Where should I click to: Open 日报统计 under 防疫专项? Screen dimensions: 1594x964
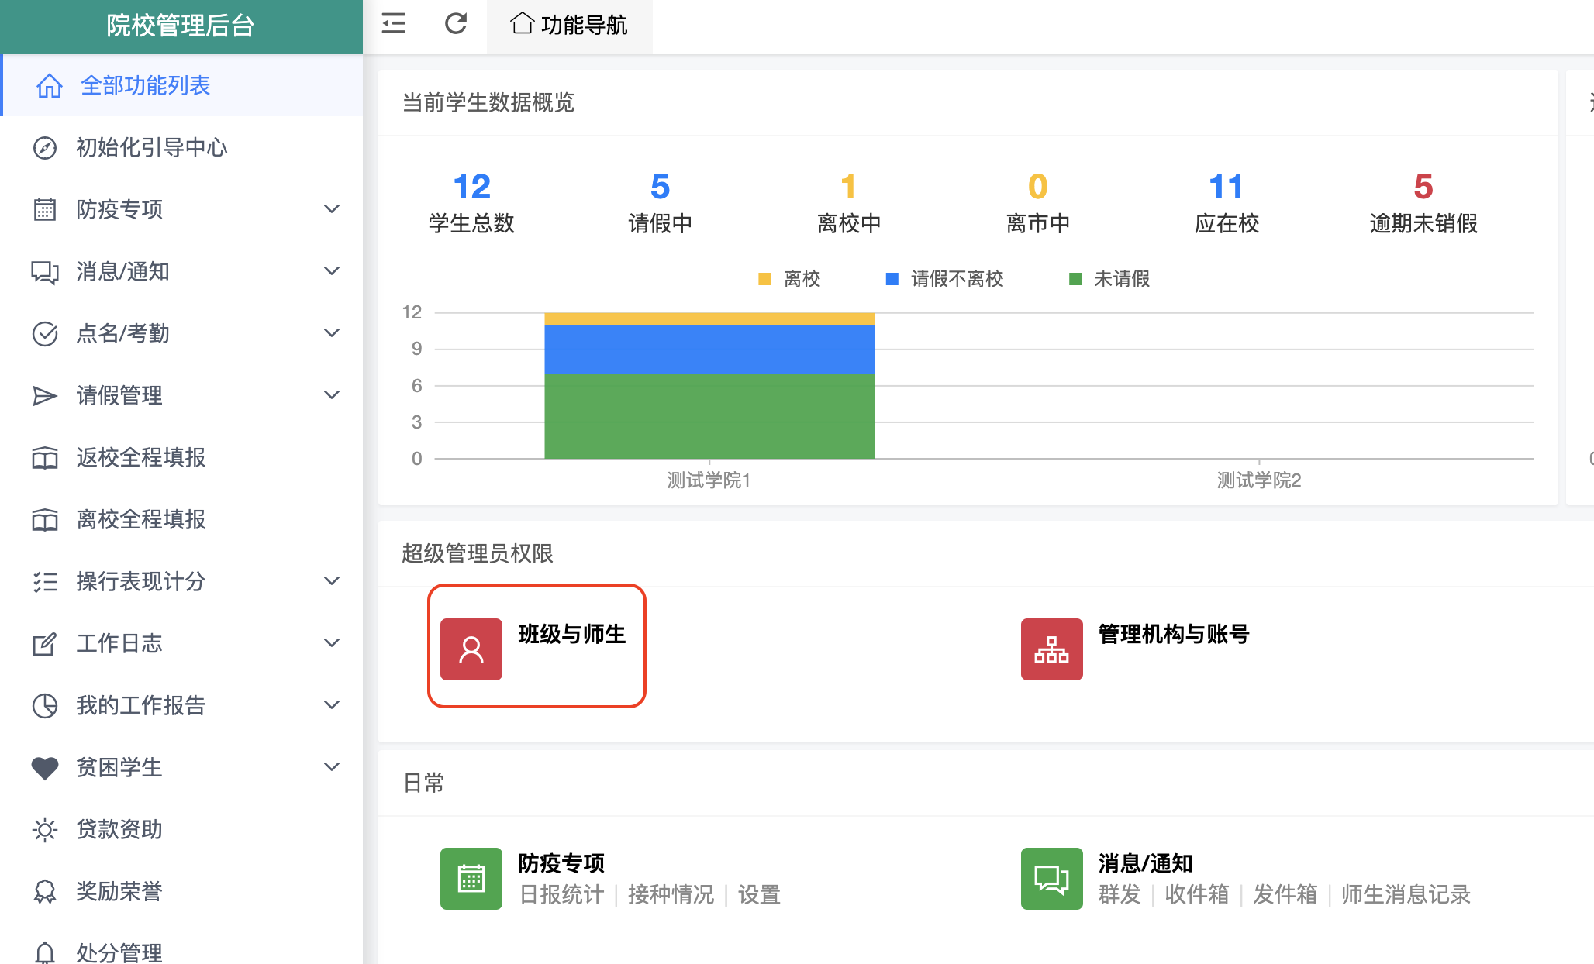[x=561, y=895]
